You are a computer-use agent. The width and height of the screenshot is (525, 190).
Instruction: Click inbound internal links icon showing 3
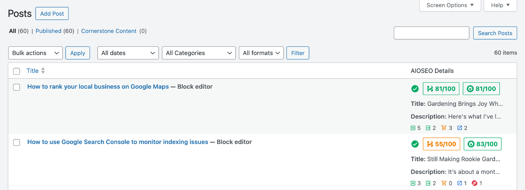point(413,183)
